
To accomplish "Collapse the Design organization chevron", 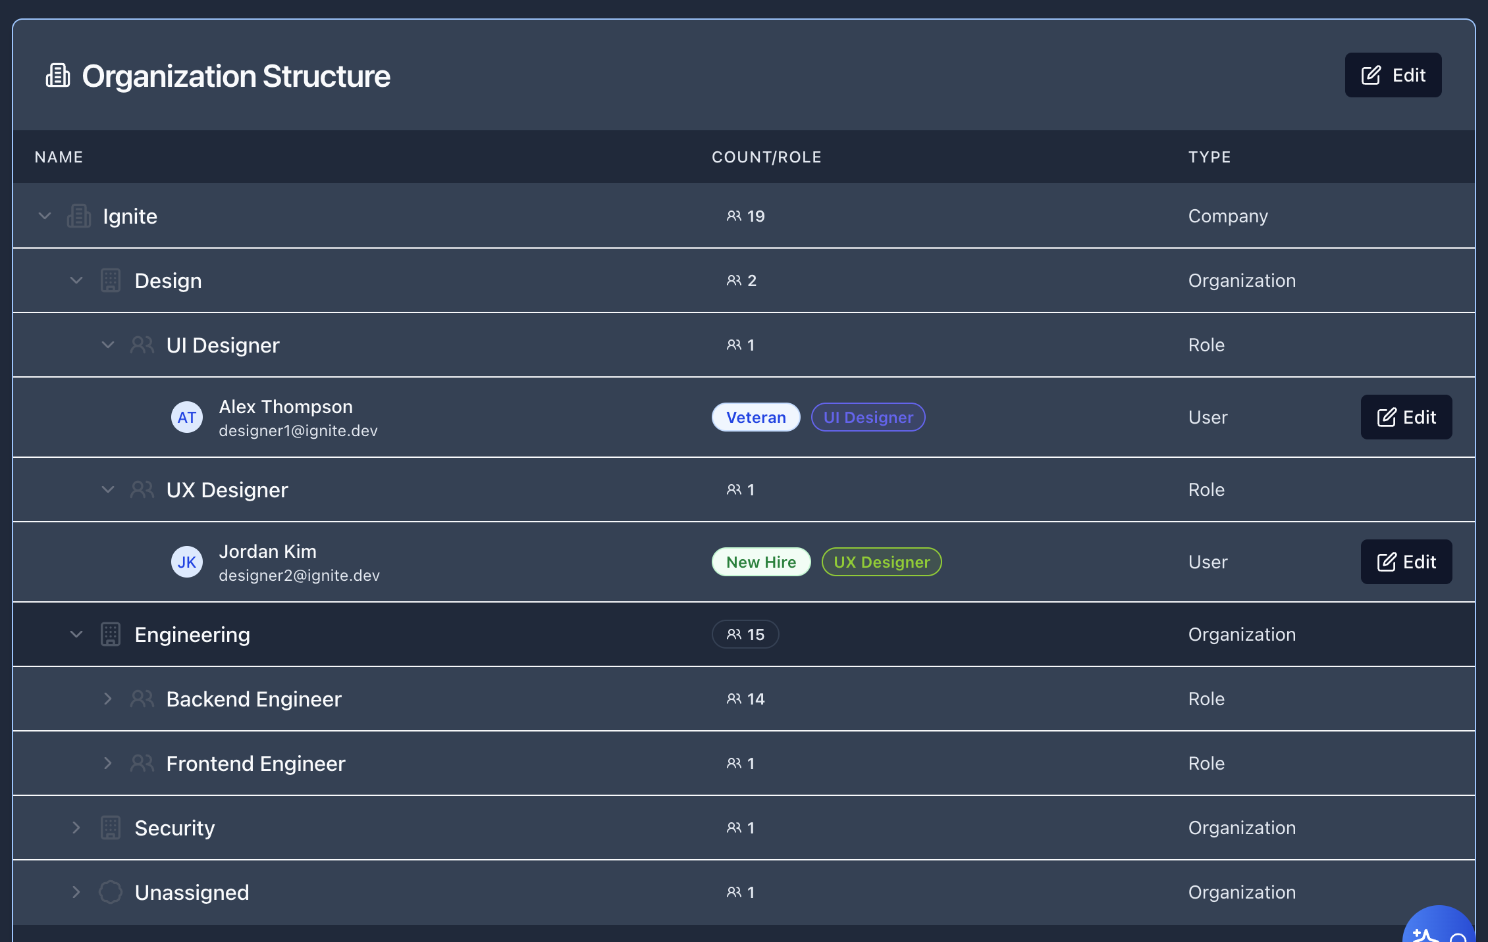I will 76,280.
